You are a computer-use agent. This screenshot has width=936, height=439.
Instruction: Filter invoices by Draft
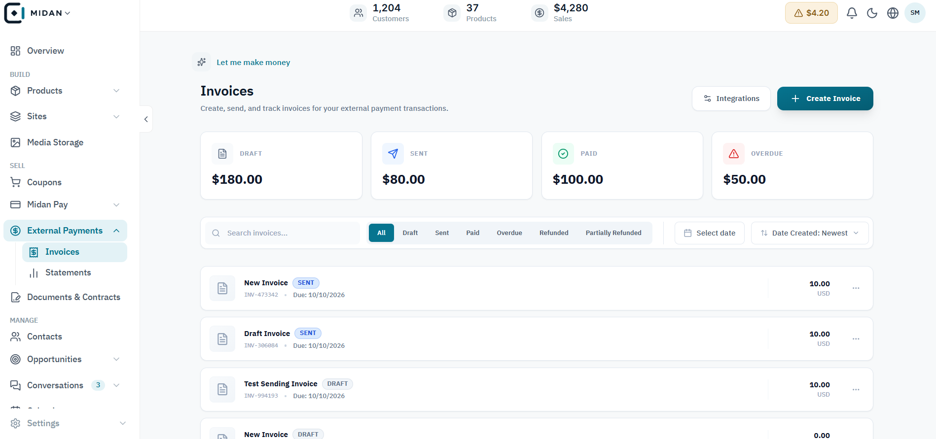410,233
